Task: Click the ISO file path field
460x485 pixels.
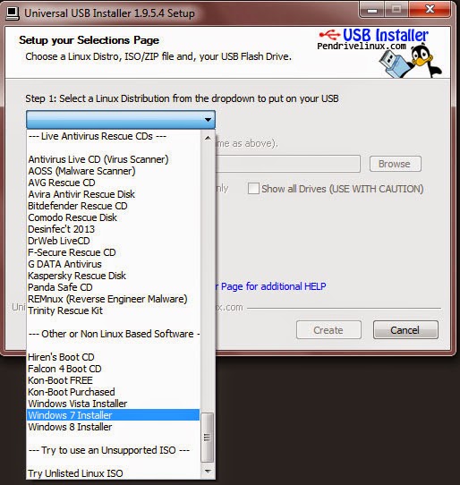Action: tap(287, 164)
